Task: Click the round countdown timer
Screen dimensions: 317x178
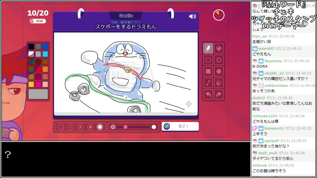Action: [x=219, y=15]
